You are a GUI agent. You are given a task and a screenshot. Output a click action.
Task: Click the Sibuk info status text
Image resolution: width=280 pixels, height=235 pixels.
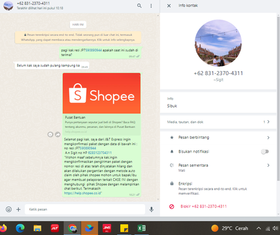tap(172, 106)
